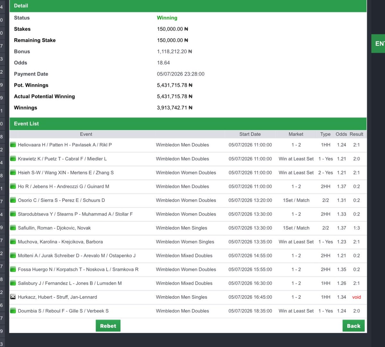This screenshot has width=385, height=347.
Task: Click the Actual Potential Winning label
Action: pos(44,96)
